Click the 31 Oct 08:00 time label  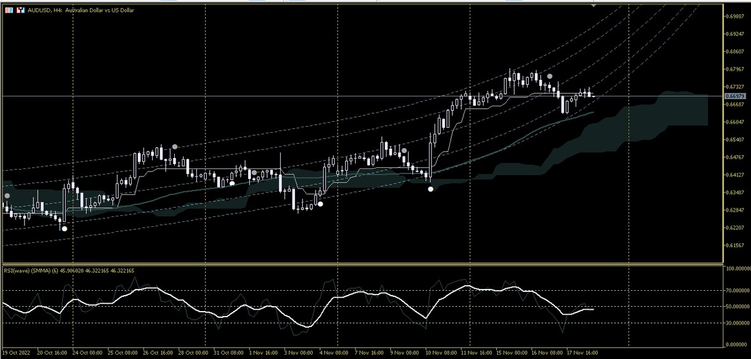(228, 353)
